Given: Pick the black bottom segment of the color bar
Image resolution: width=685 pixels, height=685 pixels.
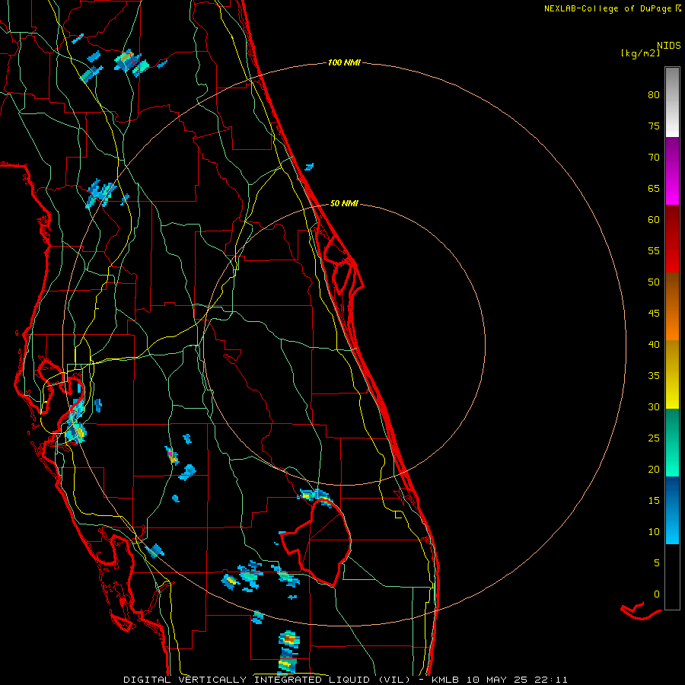Looking at the screenshot, I should [x=672, y=577].
